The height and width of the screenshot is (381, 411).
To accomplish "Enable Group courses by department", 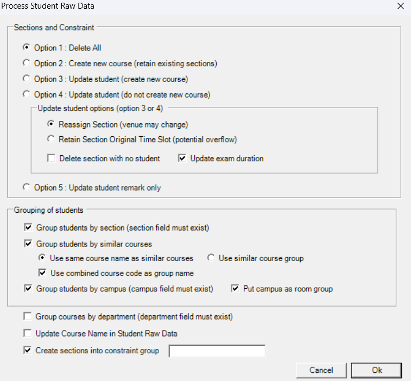I will coord(28,316).
